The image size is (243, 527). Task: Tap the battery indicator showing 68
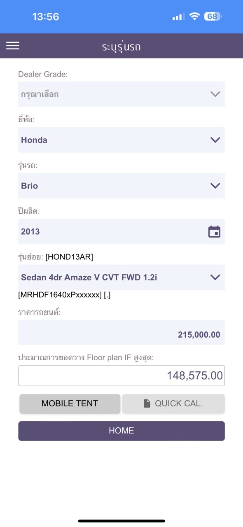click(x=213, y=16)
